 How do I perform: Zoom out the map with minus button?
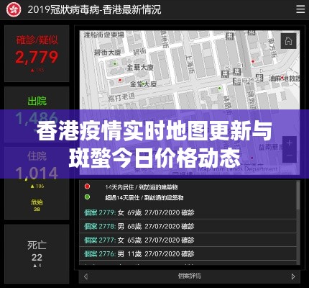coord(290,156)
